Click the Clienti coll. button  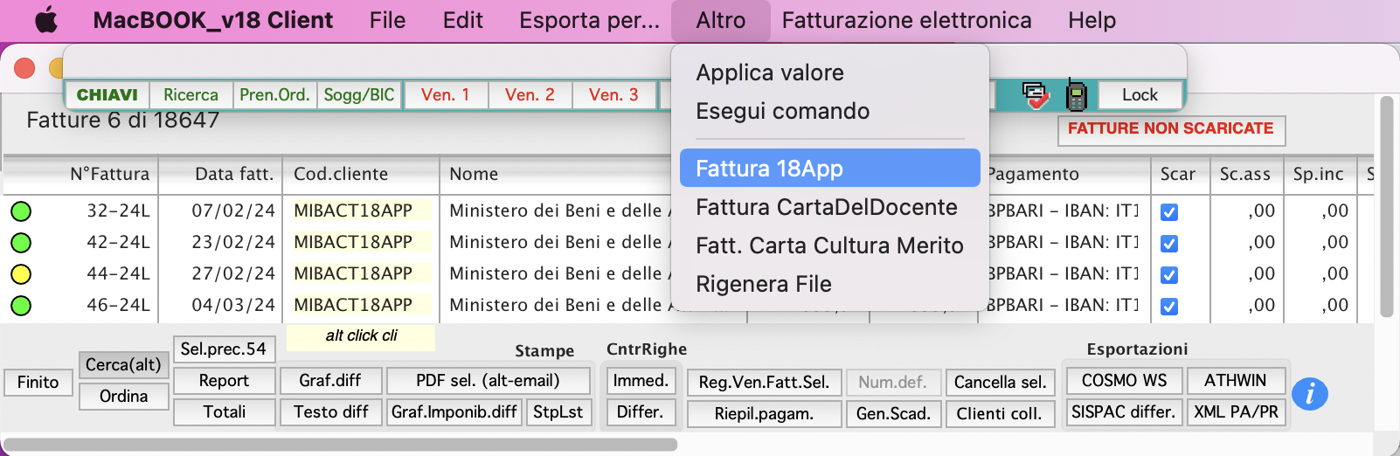1000,413
